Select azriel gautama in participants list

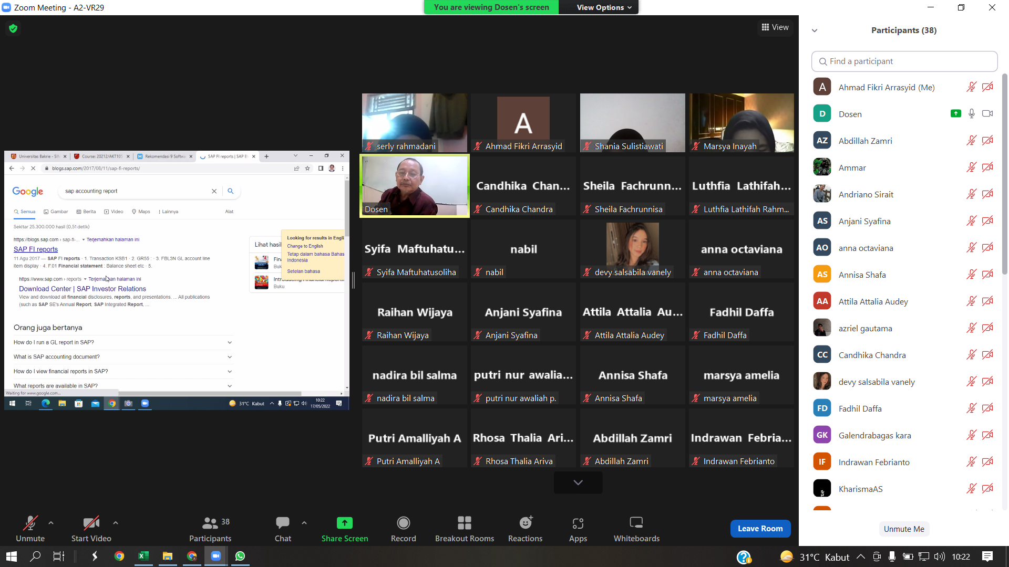click(x=904, y=328)
